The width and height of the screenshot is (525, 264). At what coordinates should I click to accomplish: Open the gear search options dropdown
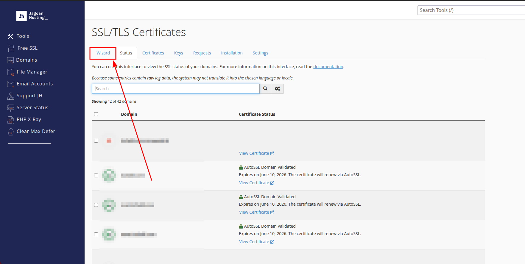pos(277,89)
